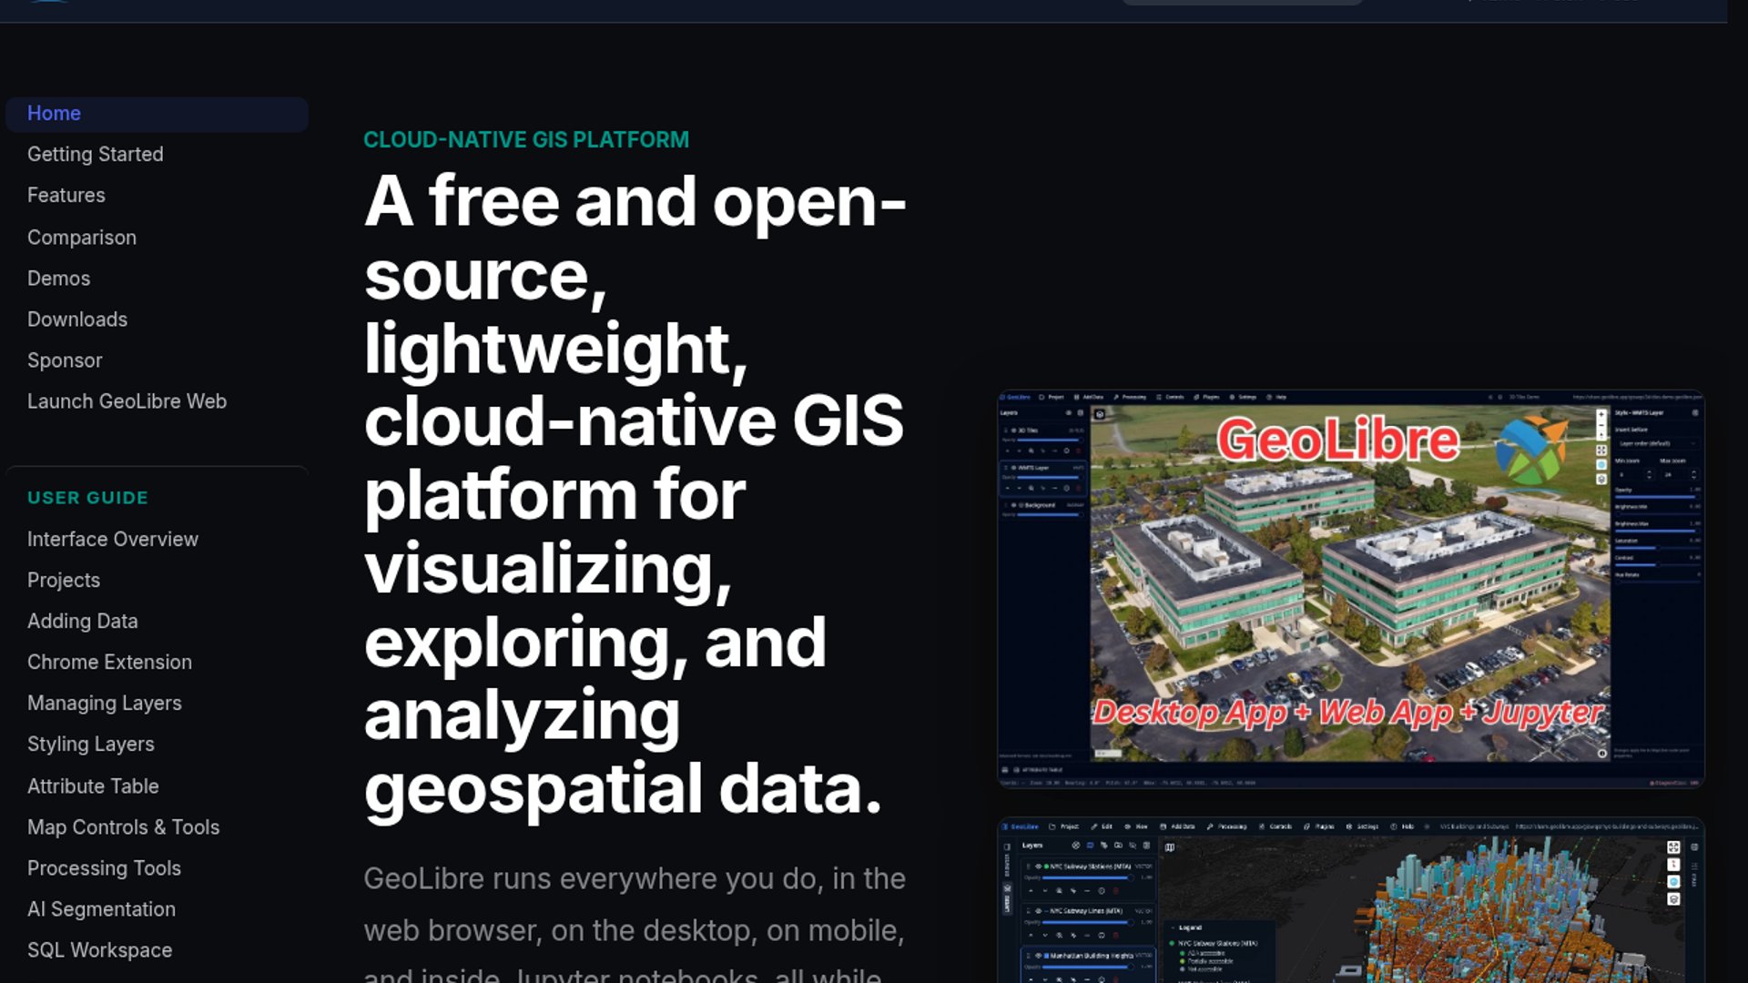Open the Styling Layers guide
The width and height of the screenshot is (1748, 983).
point(91,745)
